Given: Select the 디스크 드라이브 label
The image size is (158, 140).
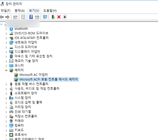Looking at the screenshot, I should [26, 47].
